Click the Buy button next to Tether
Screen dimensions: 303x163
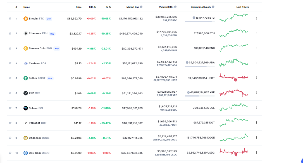pyautogui.click(x=50, y=78)
